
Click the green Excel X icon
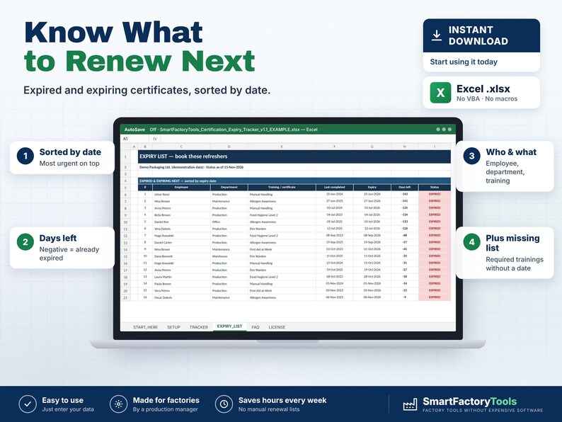440,93
